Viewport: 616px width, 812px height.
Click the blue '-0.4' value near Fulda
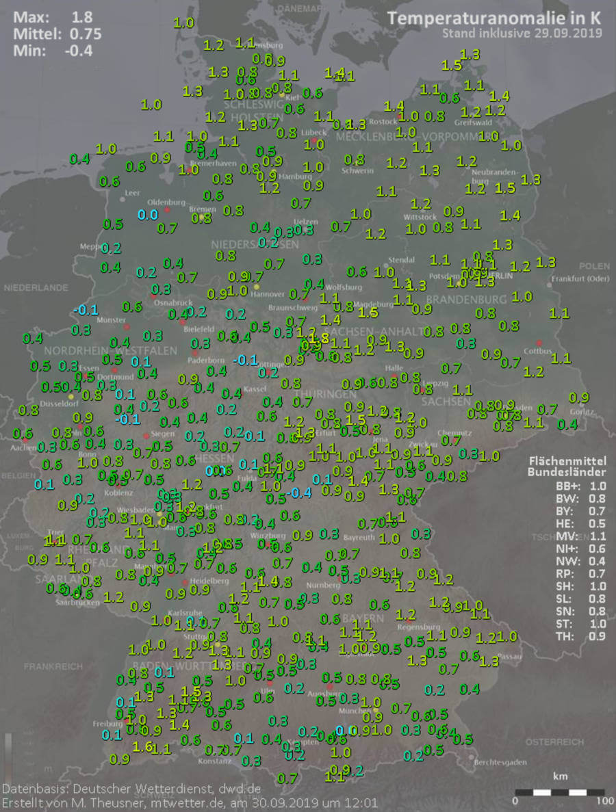299,493
